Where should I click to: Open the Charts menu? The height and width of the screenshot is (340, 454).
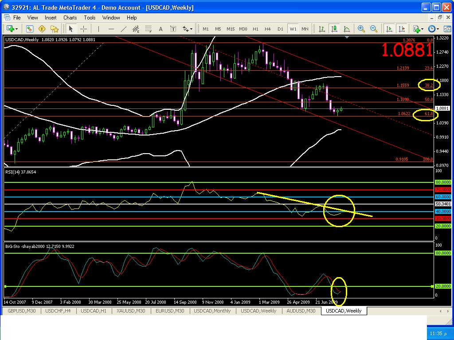pos(70,18)
